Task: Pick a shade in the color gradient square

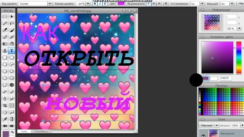Action: pyautogui.click(x=217, y=57)
